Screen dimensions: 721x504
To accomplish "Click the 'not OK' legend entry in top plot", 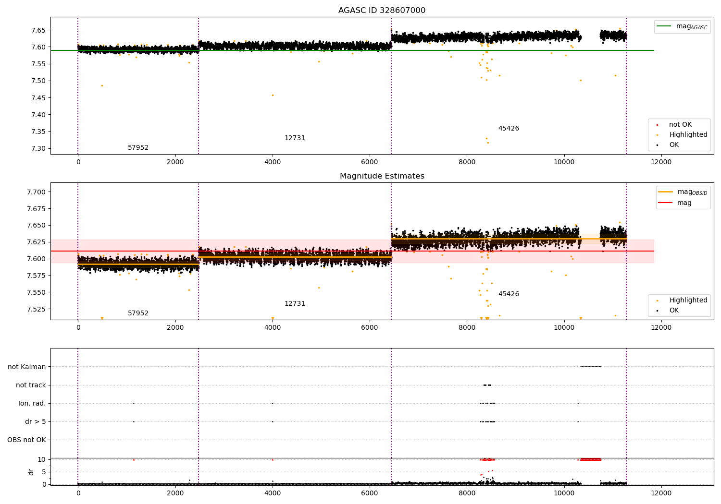I will pyautogui.click(x=680, y=125).
